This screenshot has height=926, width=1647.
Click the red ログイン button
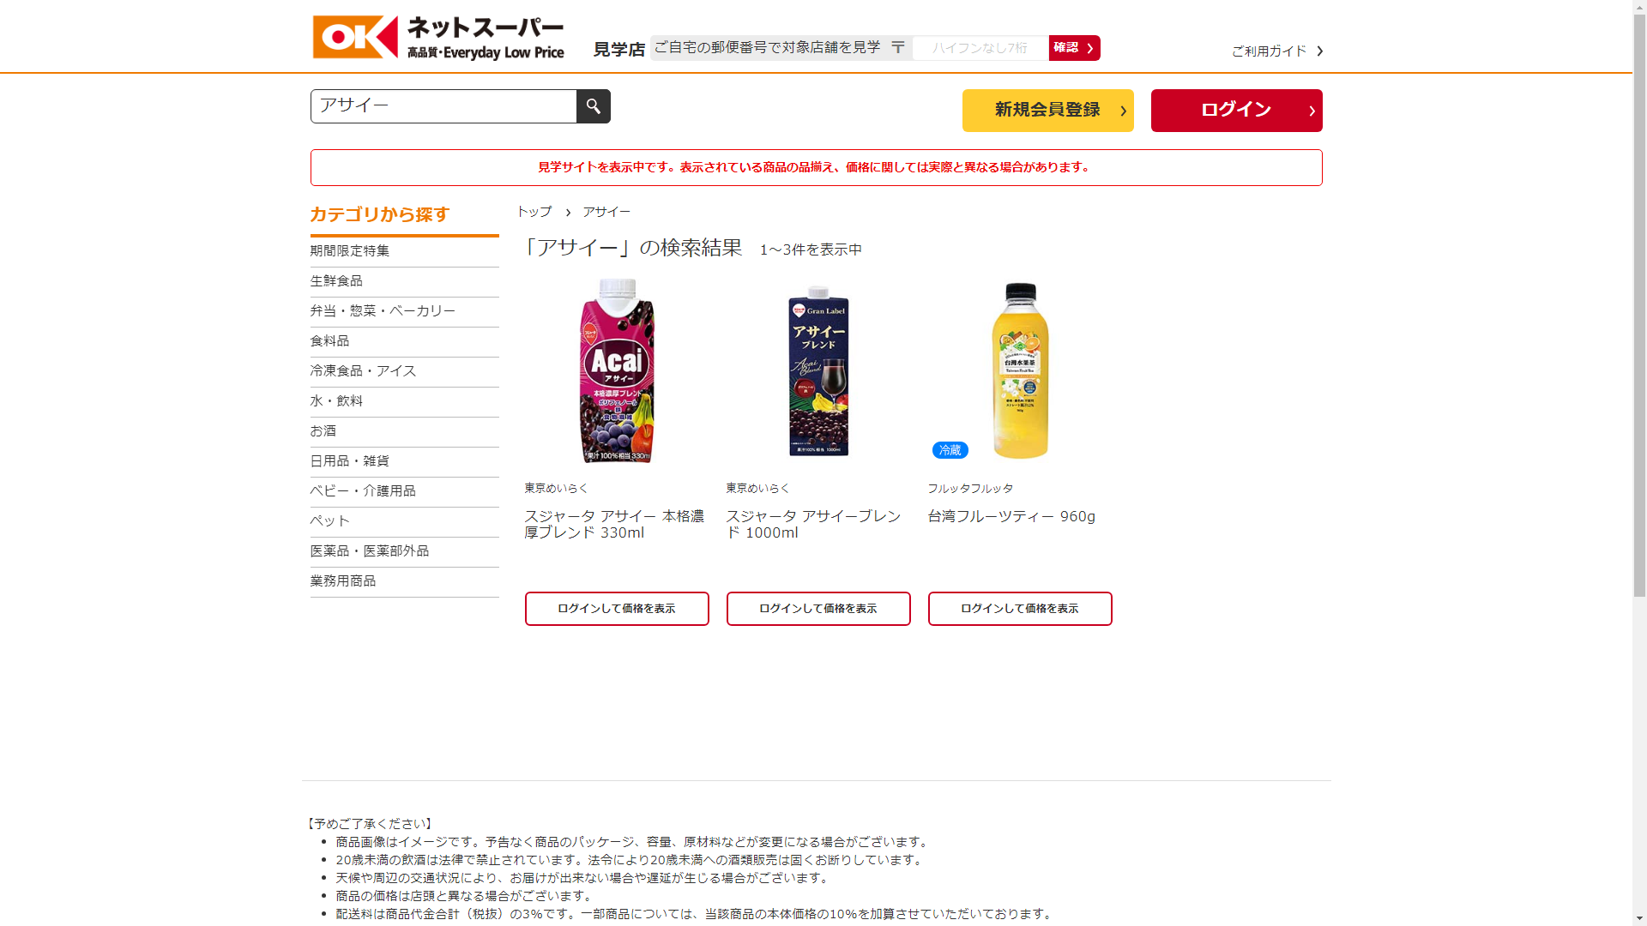coord(1236,111)
